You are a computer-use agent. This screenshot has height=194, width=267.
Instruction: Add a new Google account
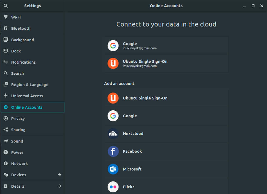166,116
